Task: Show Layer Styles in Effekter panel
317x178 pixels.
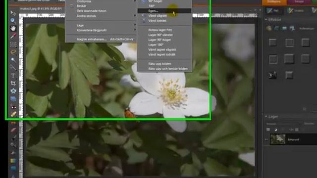Action: point(276,28)
